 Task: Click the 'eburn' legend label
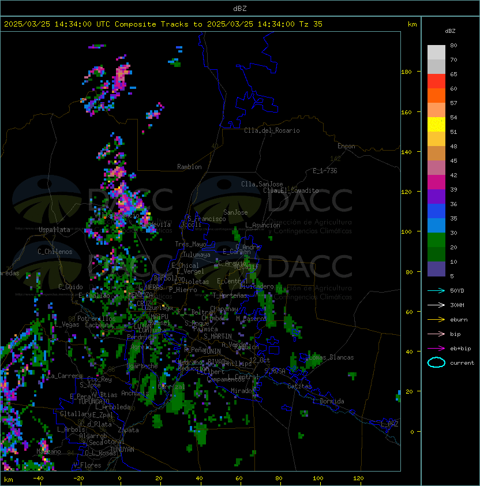pyautogui.click(x=459, y=320)
